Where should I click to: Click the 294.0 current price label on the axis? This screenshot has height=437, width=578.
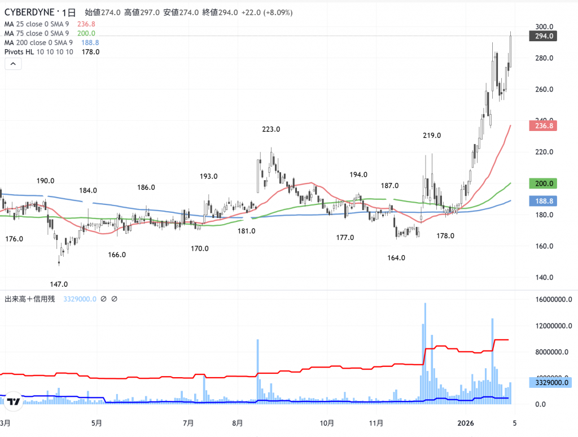click(544, 36)
